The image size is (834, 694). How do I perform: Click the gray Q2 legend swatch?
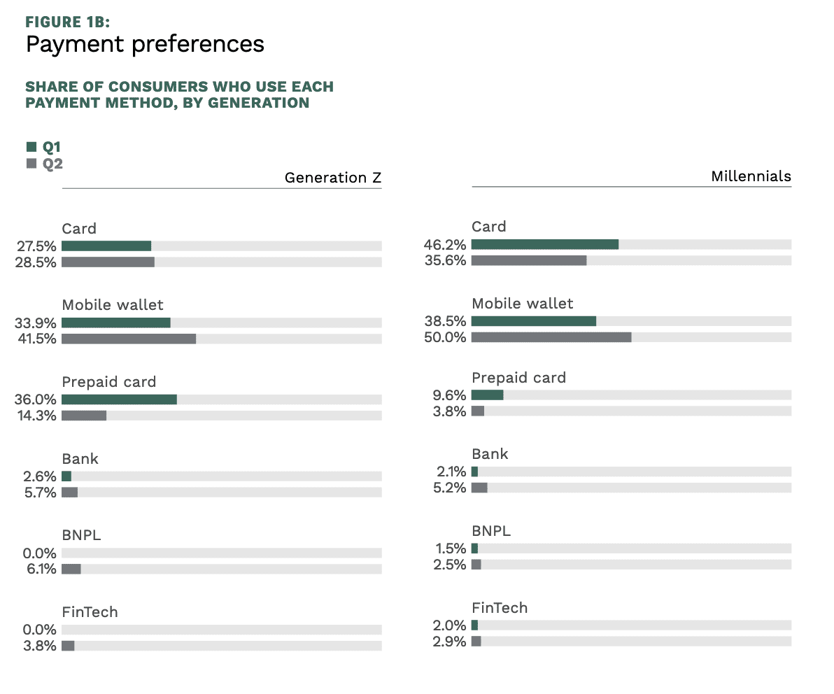[31, 164]
